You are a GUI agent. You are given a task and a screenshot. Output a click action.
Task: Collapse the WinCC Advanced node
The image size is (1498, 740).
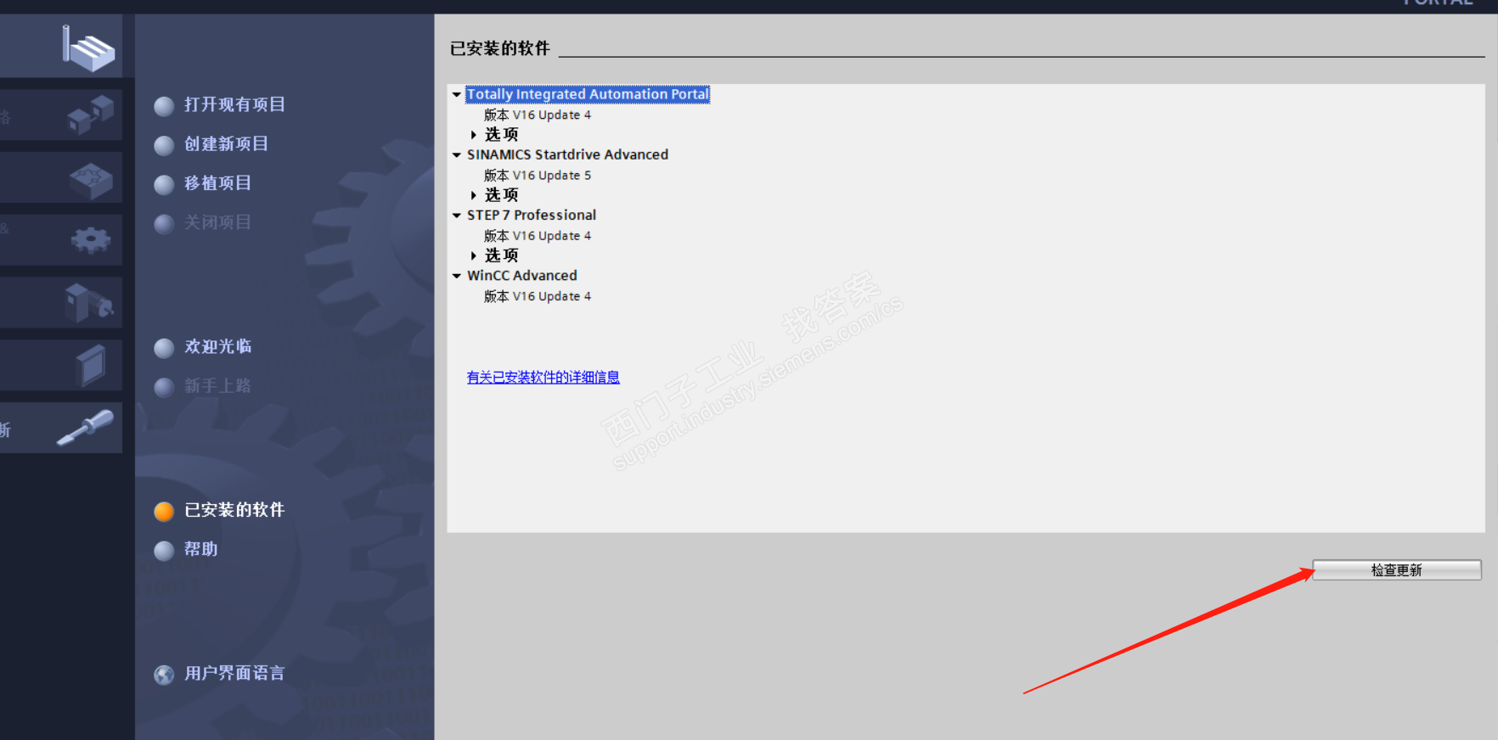(457, 276)
